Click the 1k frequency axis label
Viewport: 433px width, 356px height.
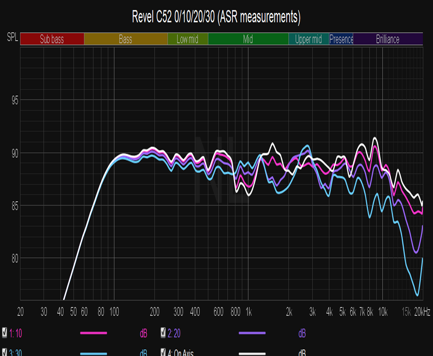pyautogui.click(x=249, y=312)
